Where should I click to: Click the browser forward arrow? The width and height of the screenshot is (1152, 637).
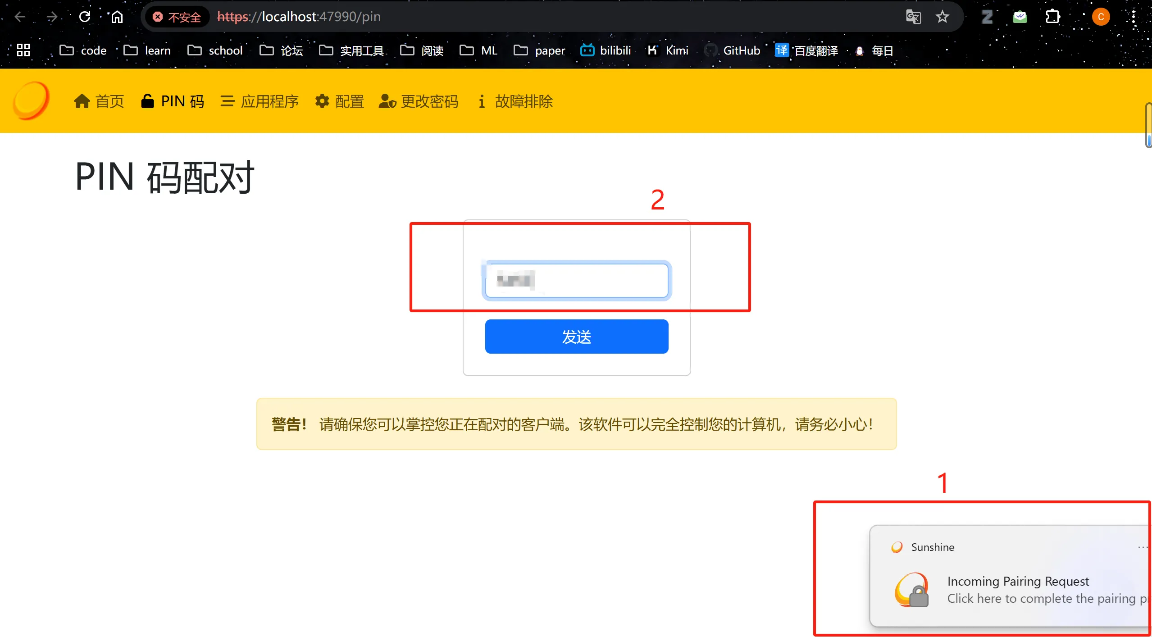52,17
